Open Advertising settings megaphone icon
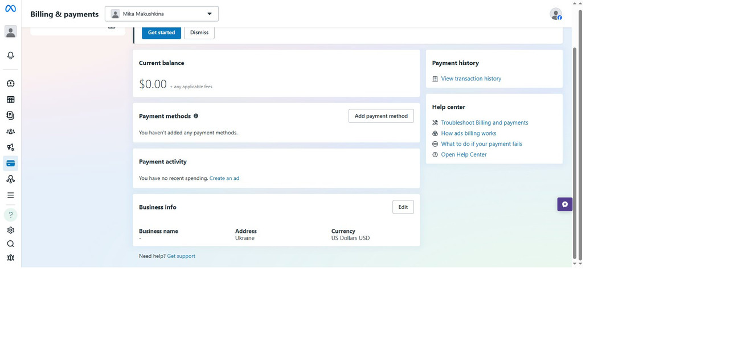 click(x=10, y=147)
